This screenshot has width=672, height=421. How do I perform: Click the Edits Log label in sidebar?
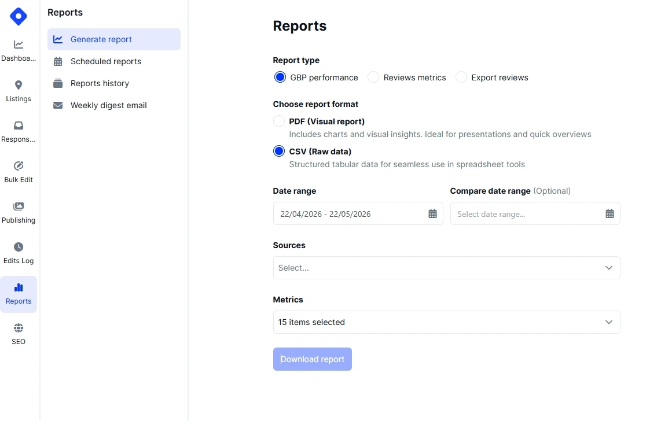(19, 261)
